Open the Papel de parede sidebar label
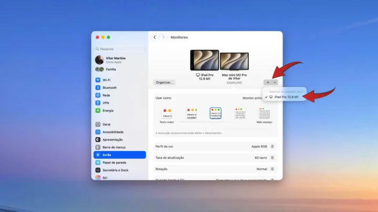 114,163
